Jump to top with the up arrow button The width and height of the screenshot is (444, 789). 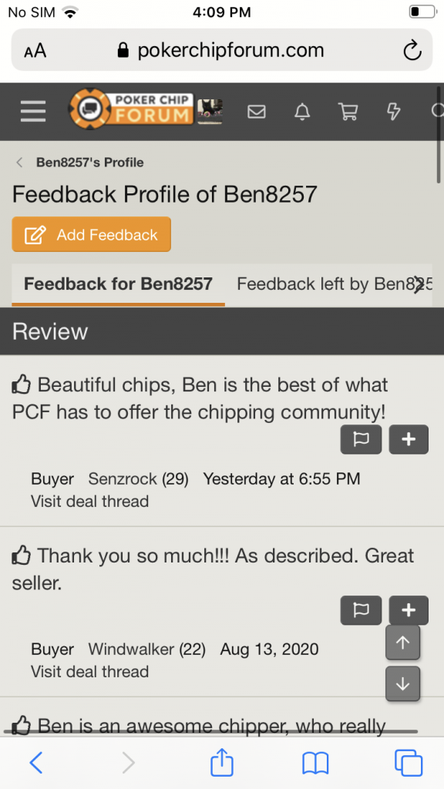click(402, 643)
